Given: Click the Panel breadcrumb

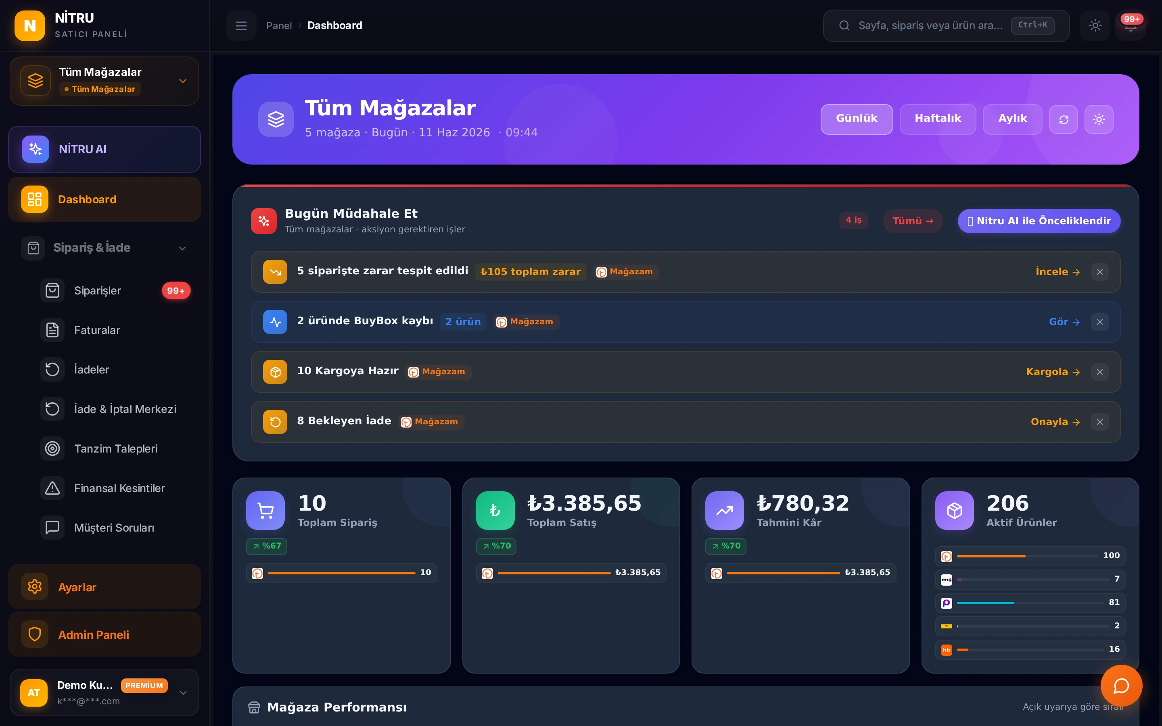Looking at the screenshot, I should [x=278, y=25].
